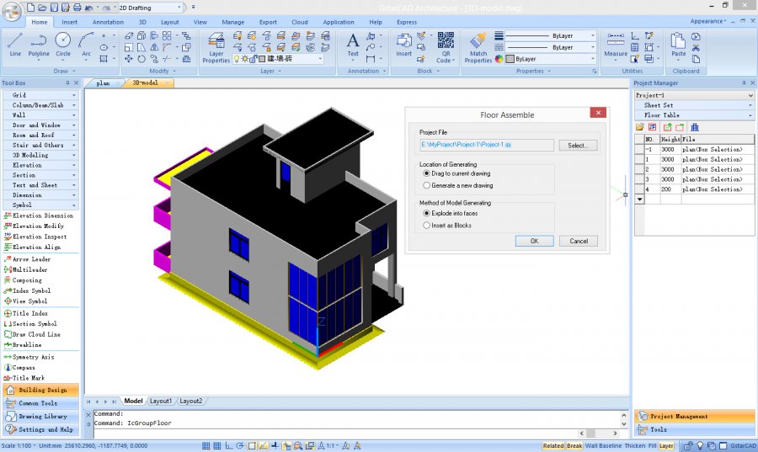This screenshot has height=452, width=758.
Task: Toggle Thicken in status bar
Action: click(x=635, y=446)
